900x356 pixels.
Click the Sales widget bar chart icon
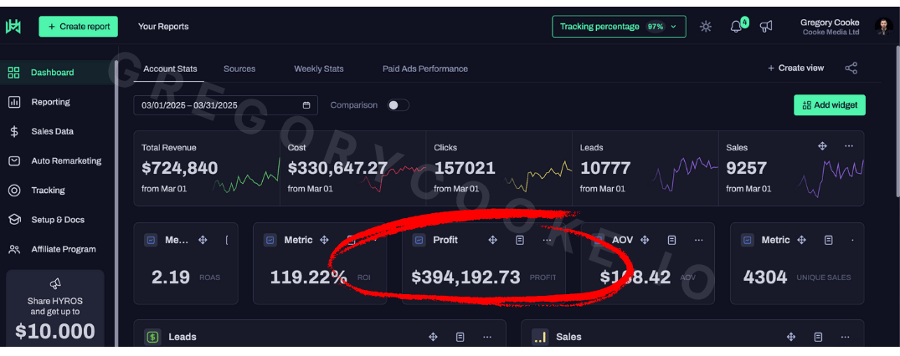(x=540, y=337)
